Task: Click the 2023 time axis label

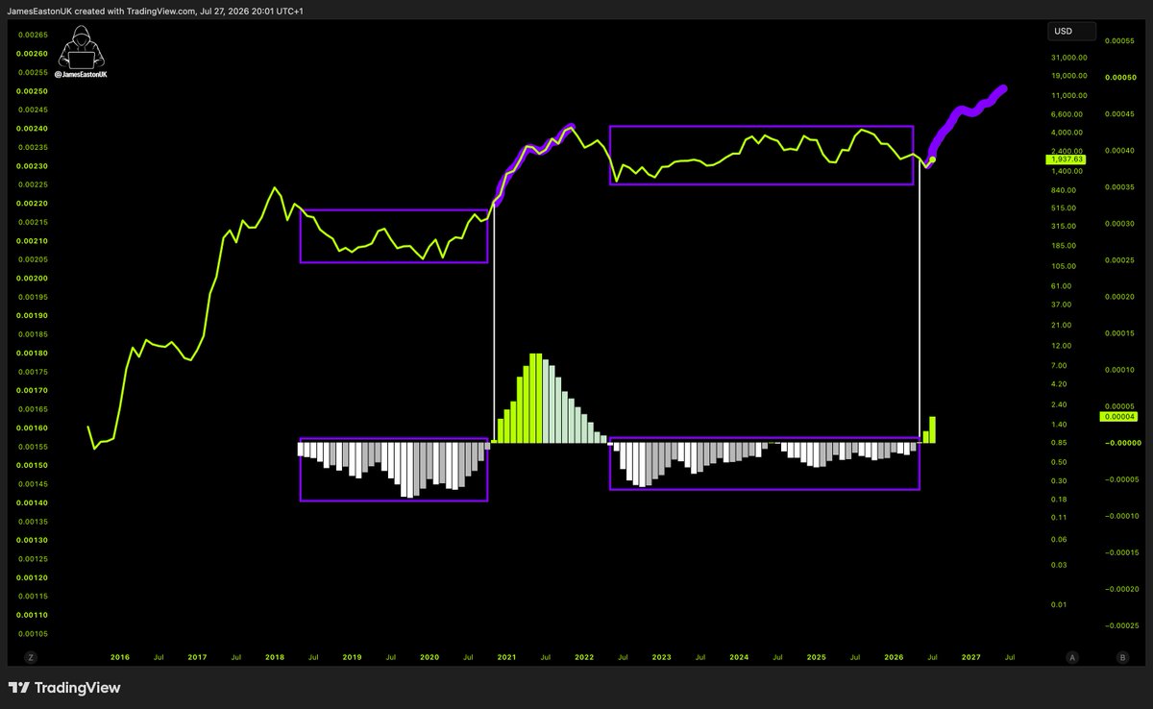Action: pos(661,657)
